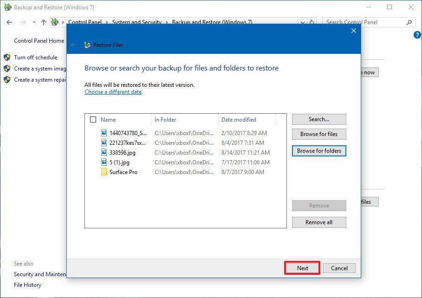Open Choose a different date link
The width and height of the screenshot is (422, 298).
[113, 92]
